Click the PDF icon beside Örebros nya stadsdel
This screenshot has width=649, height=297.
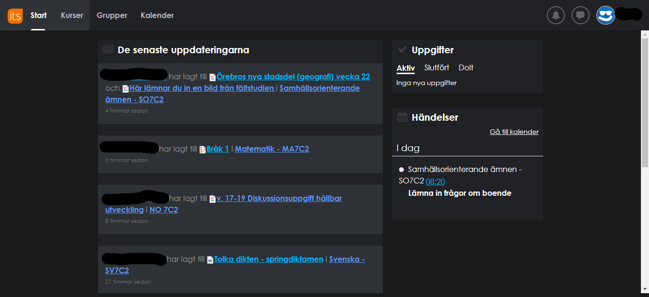(x=213, y=77)
